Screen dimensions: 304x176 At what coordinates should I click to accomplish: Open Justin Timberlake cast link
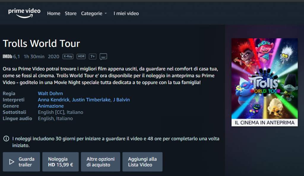(x=91, y=100)
